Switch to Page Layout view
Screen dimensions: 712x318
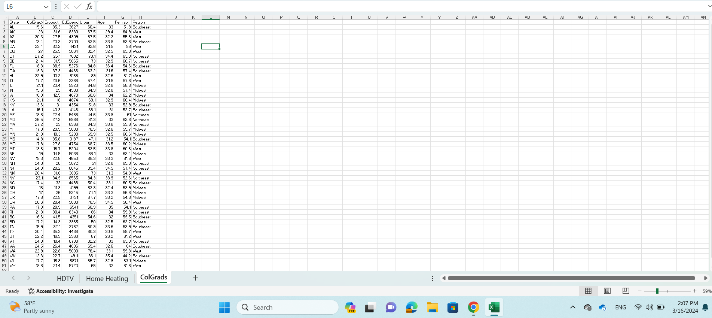click(607, 291)
